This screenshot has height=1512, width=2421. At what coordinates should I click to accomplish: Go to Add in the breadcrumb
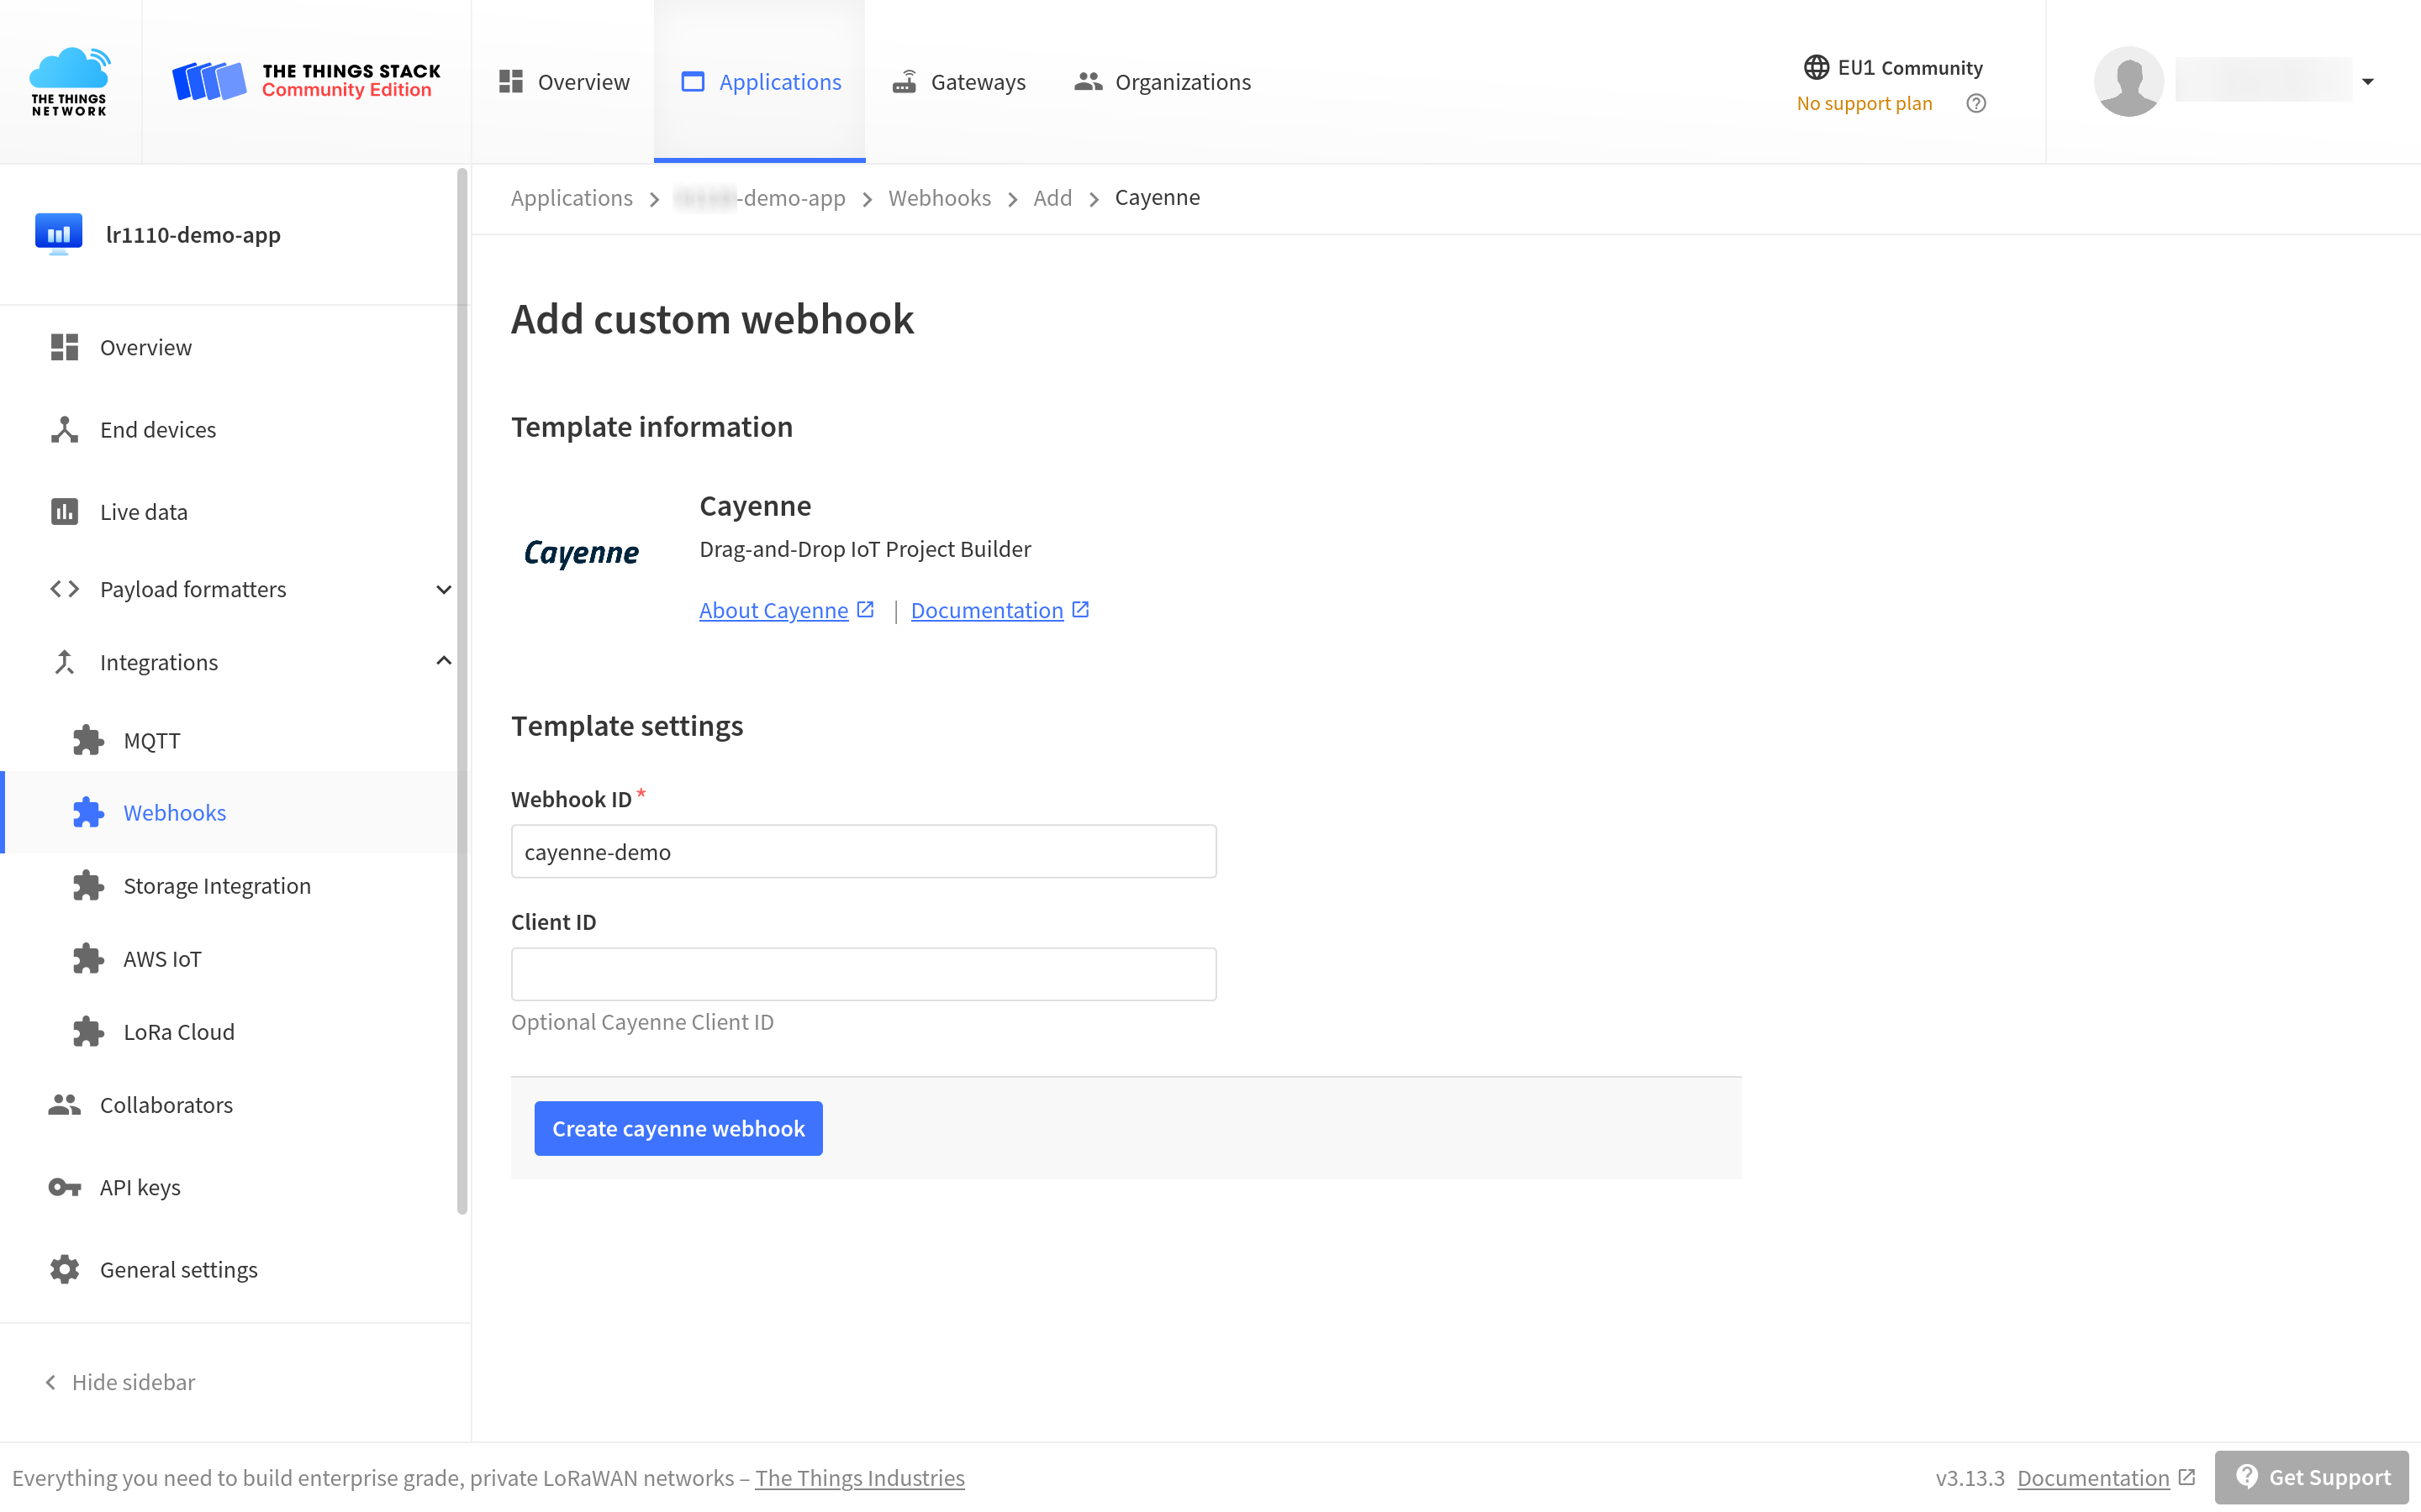1052,198
